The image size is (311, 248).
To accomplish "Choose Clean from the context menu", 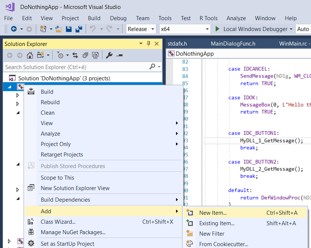I will [x=103, y=112].
